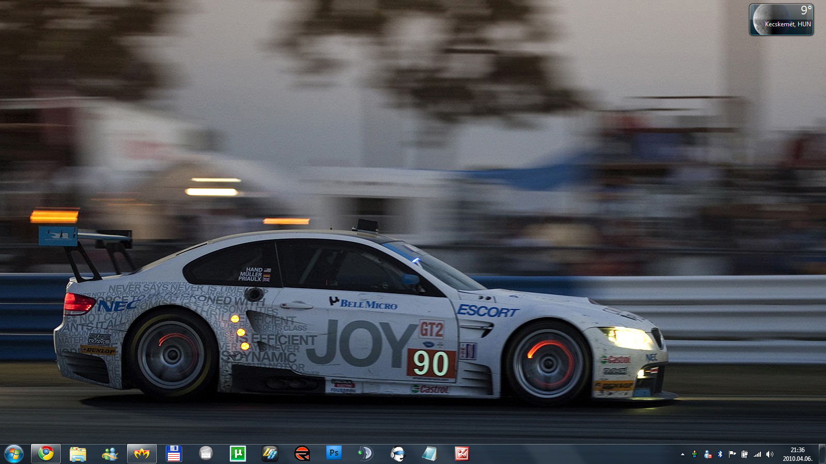This screenshot has width=826, height=464.
Task: Launch the red picture editor taskbar icon
Action: 462,454
